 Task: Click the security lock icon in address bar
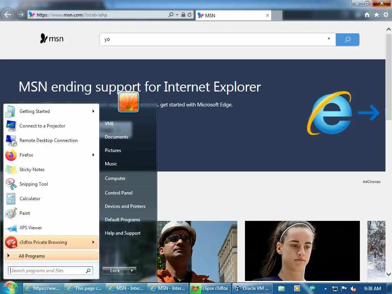tap(183, 15)
